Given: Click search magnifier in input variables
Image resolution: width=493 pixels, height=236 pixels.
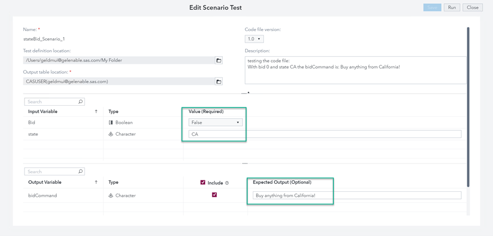Looking at the screenshot, I should point(81,102).
